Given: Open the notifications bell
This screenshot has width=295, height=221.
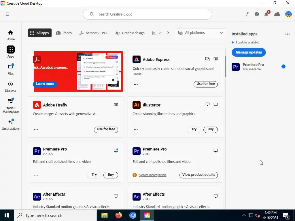Looking at the screenshot, I should tap(266, 14).
